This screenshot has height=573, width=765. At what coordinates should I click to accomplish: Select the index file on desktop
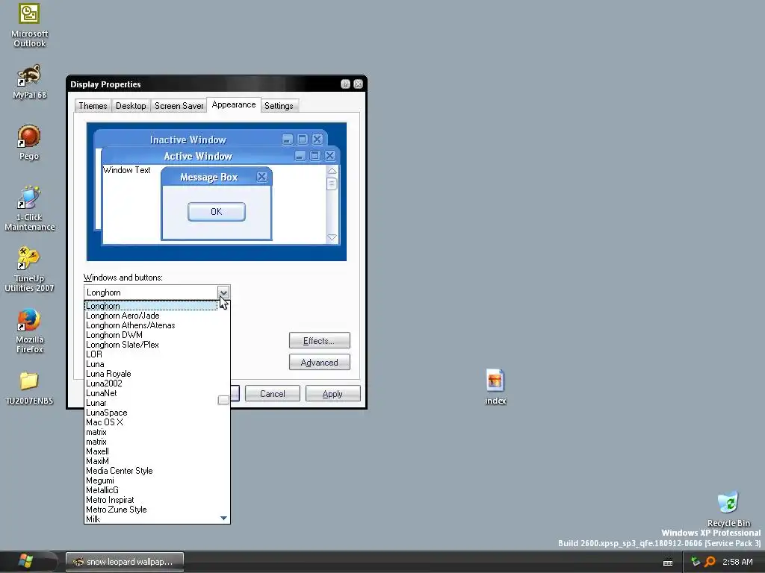tap(495, 387)
